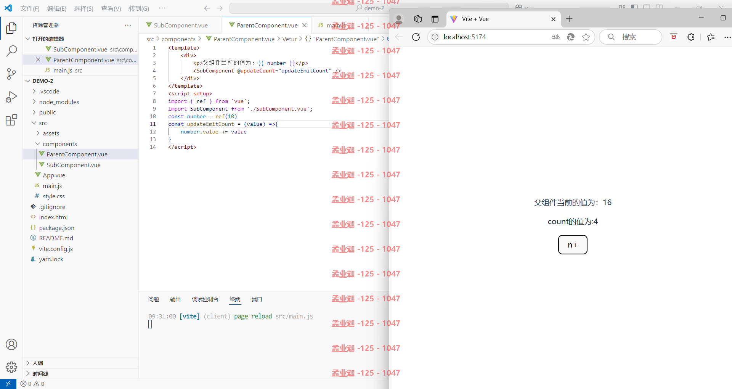
Task: Add page to browser favorites star
Action: [586, 37]
